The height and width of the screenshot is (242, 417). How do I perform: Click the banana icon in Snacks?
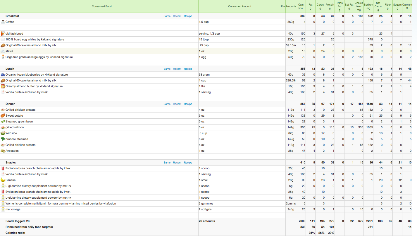(3, 180)
